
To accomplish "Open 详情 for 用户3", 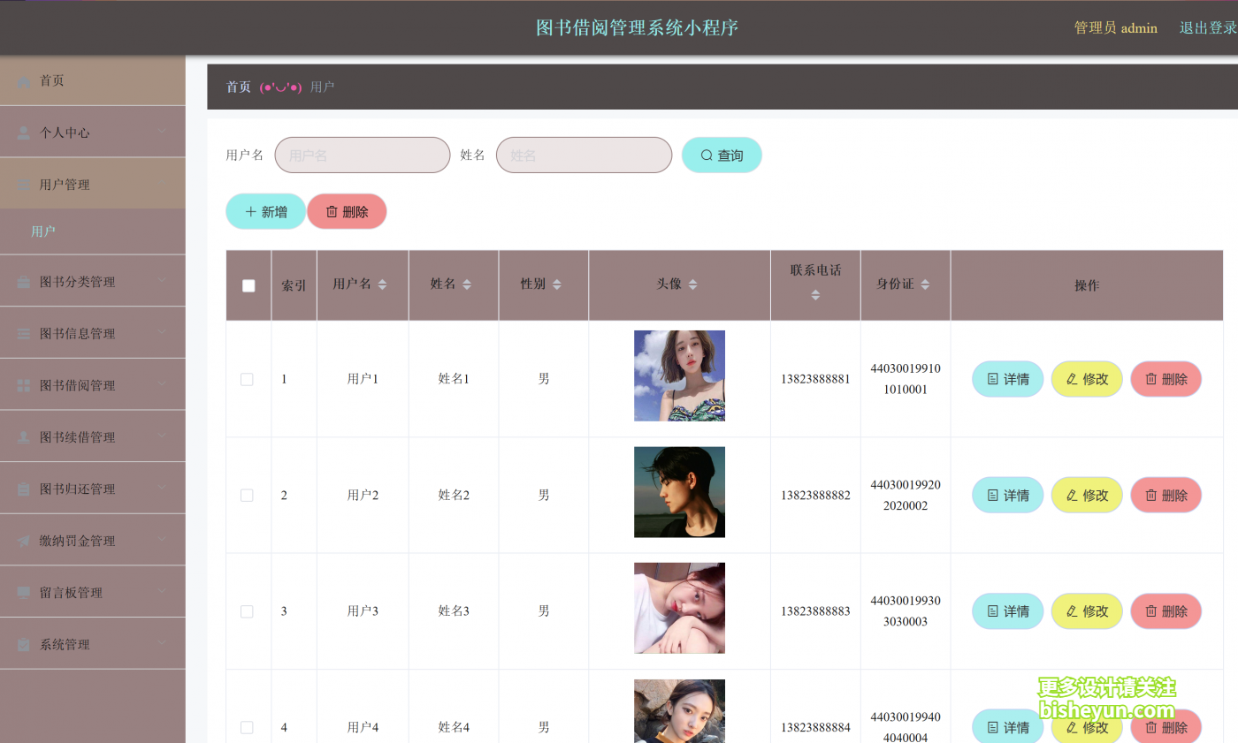I will coord(1008,611).
